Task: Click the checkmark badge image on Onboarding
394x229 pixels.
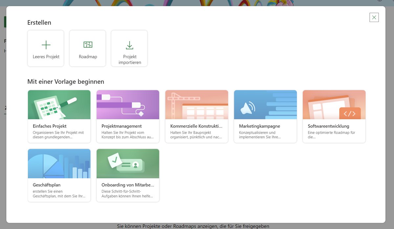Action: [x=115, y=161]
